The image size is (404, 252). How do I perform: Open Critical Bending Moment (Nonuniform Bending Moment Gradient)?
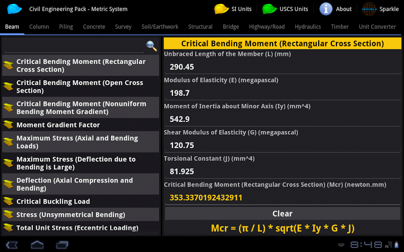coord(81,107)
